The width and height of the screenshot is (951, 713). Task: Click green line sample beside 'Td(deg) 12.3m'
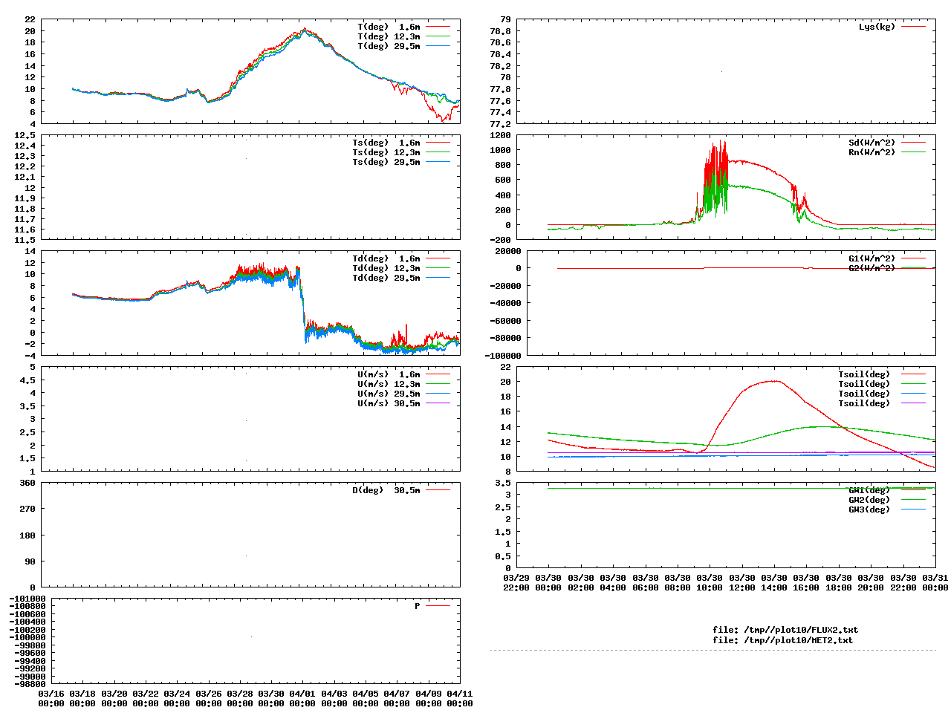(438, 268)
